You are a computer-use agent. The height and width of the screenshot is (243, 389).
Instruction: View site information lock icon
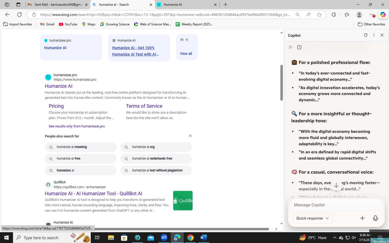click(34, 15)
